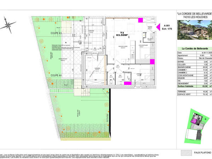This screenshot has height=159, width=212.
Task: Click the "Niveau" row label in table
Action: (180, 58)
